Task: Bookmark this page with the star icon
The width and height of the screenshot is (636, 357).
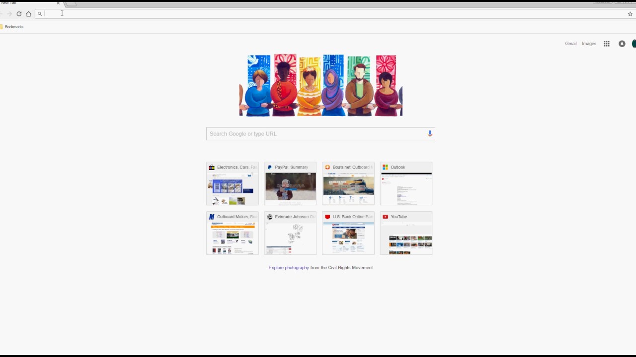Action: [x=630, y=14]
